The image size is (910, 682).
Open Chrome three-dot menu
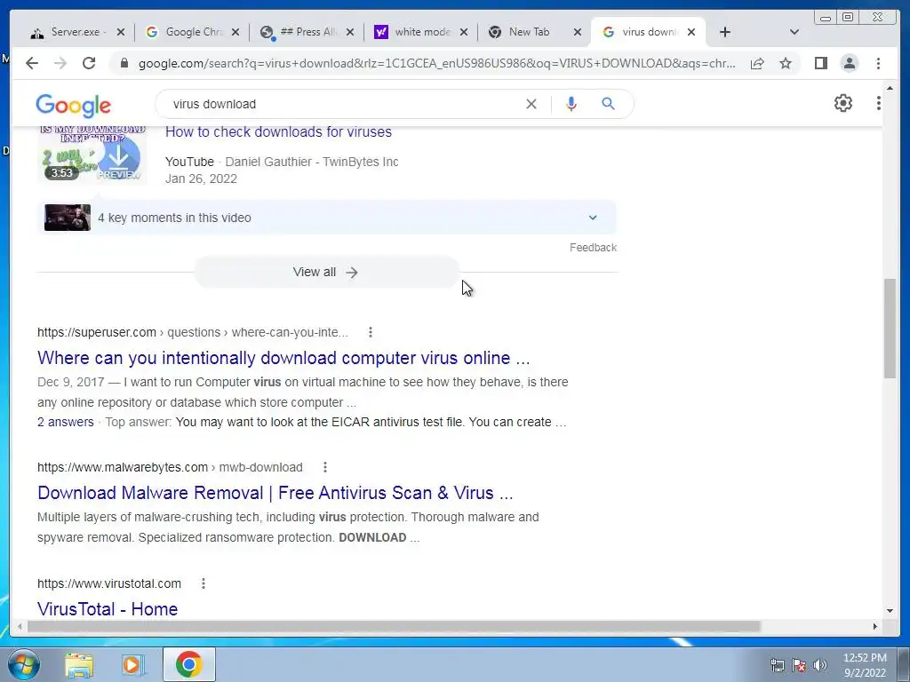(x=878, y=63)
